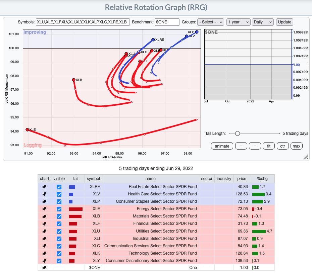This screenshot has height=273, width=312.
Task: Click the Update button
Action: [x=284, y=22]
